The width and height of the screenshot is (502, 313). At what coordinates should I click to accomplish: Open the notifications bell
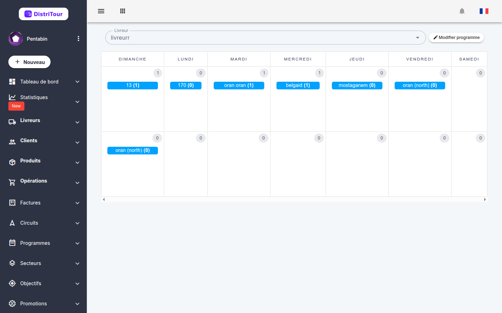(462, 11)
